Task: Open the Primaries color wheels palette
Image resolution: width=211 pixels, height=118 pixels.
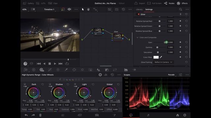Action: (34, 70)
